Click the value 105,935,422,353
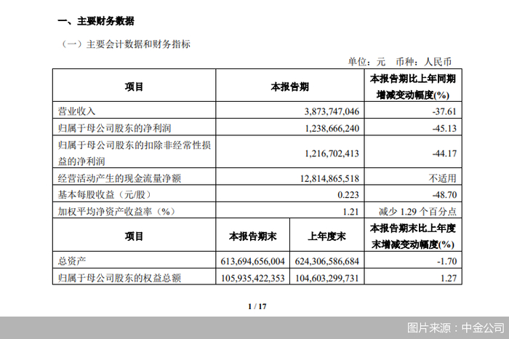The image size is (509, 339). point(252,278)
